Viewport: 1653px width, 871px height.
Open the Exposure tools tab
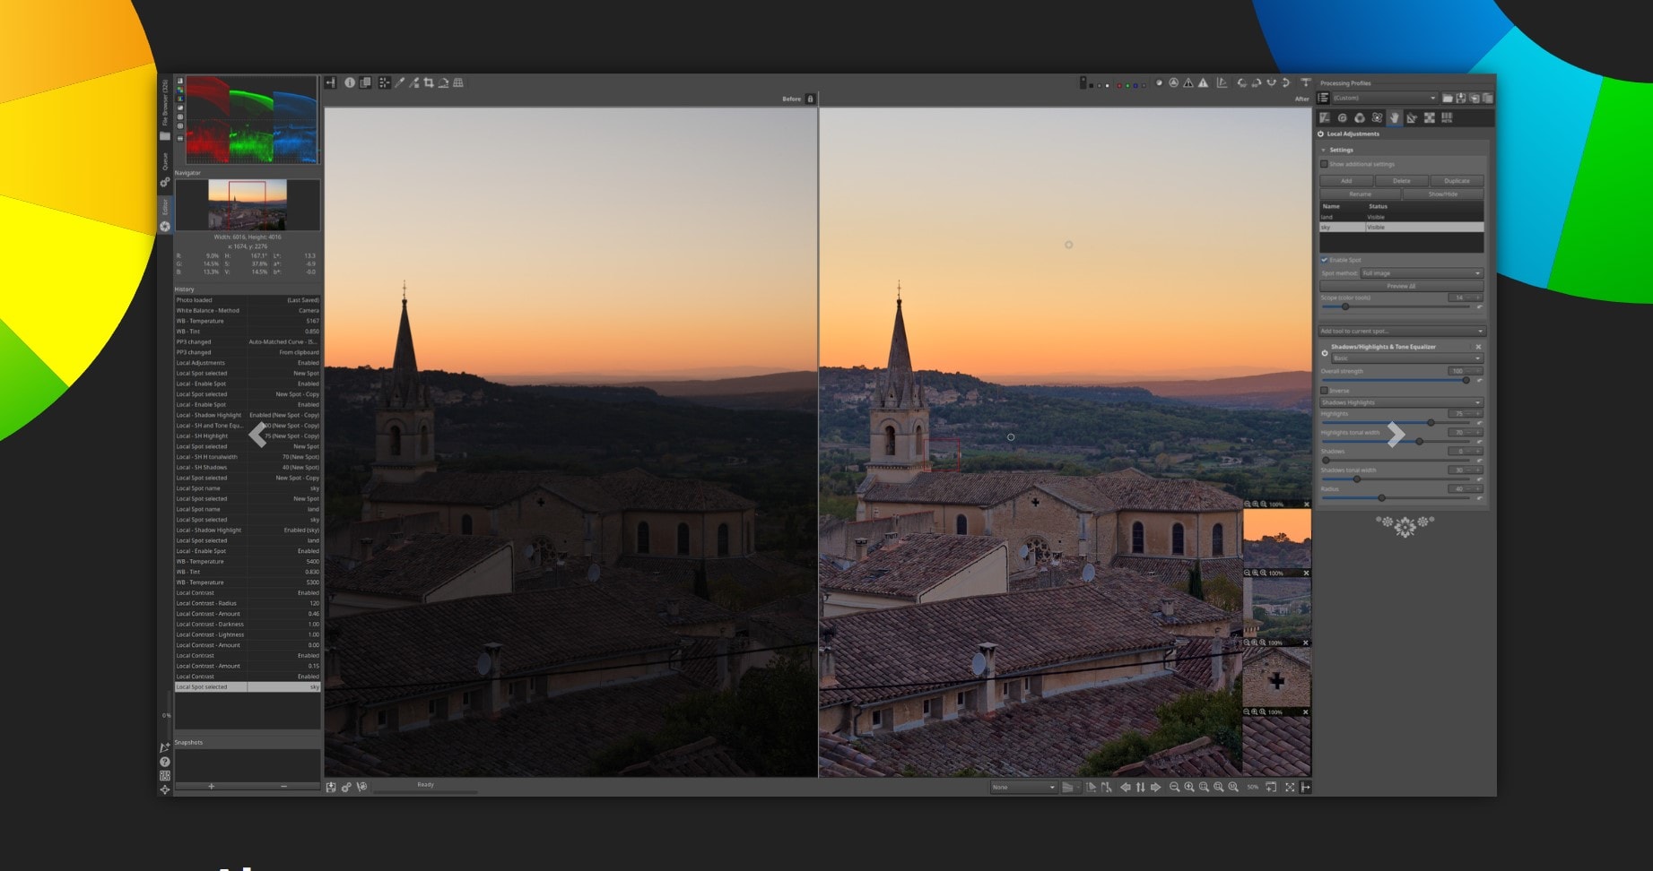(1325, 117)
